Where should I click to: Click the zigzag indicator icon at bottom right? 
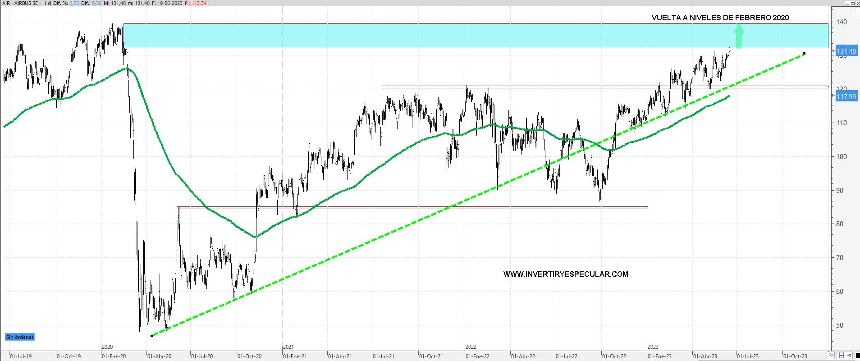tap(831, 356)
